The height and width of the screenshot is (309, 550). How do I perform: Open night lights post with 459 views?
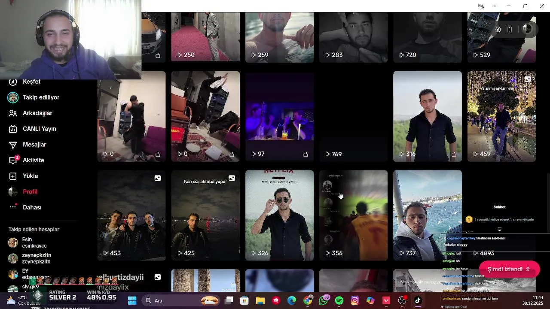[501, 116]
